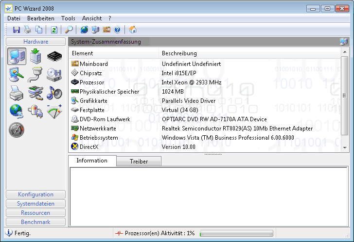354x242 pixels.
Task: Select the Physikalischer Speicher row
Action: tap(205, 92)
